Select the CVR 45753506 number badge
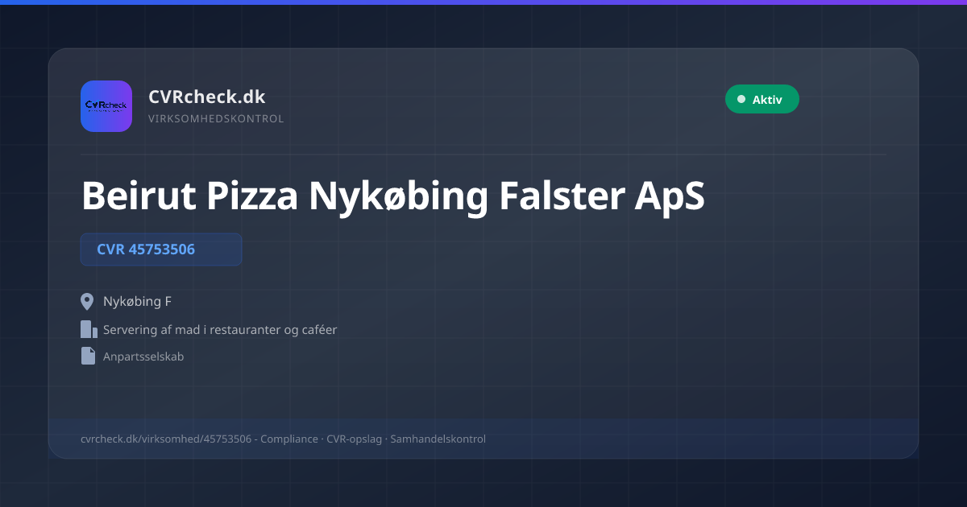This screenshot has width=967, height=507. [x=161, y=249]
